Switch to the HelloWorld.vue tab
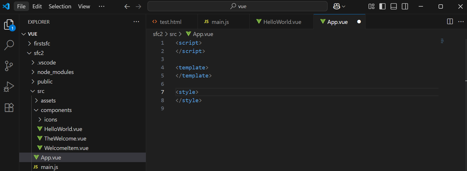 [x=282, y=22]
